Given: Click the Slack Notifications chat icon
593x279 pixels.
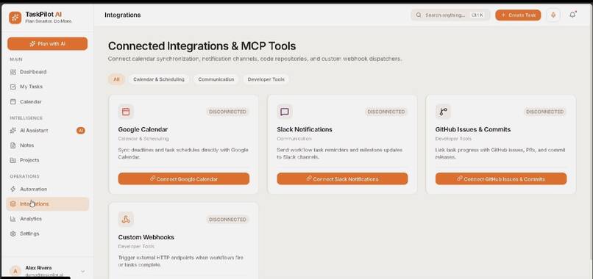Looking at the screenshot, I should (285, 112).
